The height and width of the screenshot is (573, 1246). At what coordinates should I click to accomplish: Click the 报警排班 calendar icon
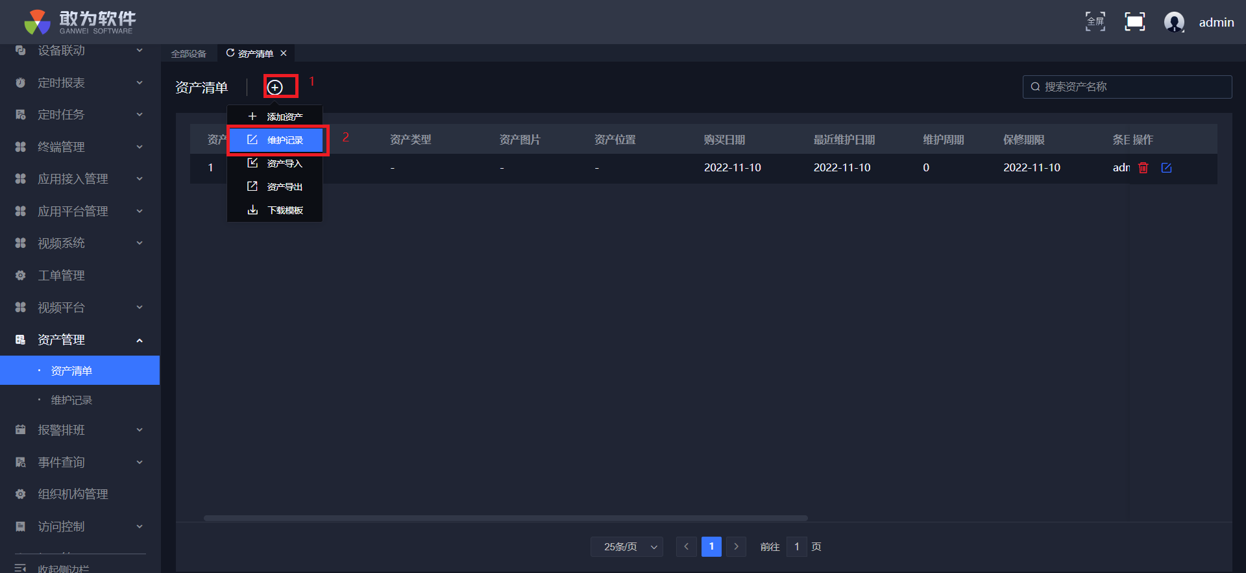[21, 430]
